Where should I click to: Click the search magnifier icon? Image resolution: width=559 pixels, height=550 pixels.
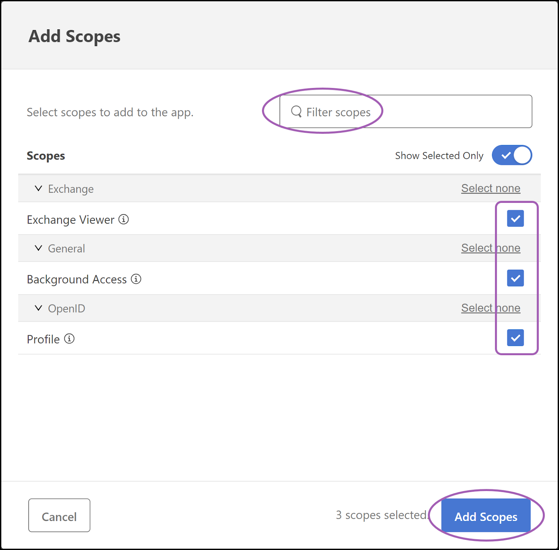pyautogui.click(x=297, y=112)
